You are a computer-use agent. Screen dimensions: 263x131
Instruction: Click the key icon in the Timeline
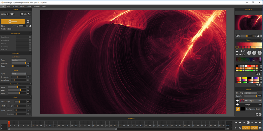236,127
